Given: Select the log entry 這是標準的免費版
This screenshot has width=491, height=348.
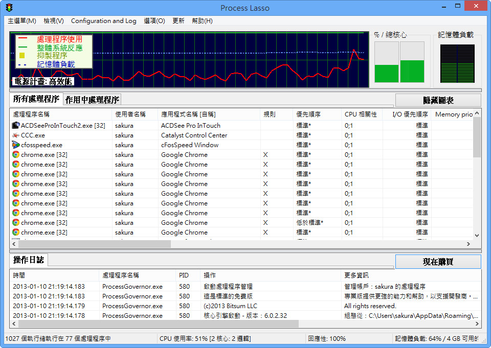Looking at the screenshot, I should click(x=228, y=296).
